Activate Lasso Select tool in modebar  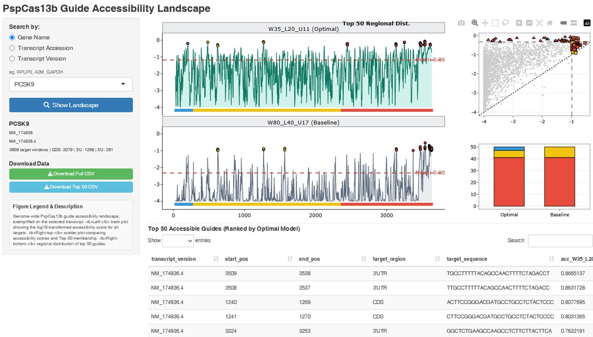click(x=506, y=23)
